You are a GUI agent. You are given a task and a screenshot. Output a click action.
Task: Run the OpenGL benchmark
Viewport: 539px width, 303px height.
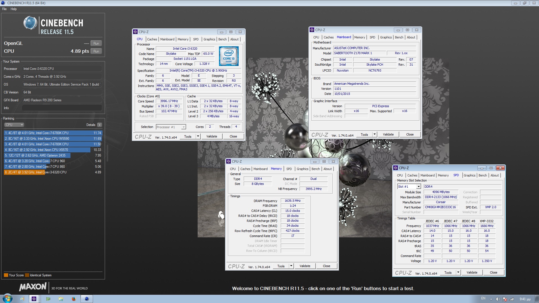(96, 43)
